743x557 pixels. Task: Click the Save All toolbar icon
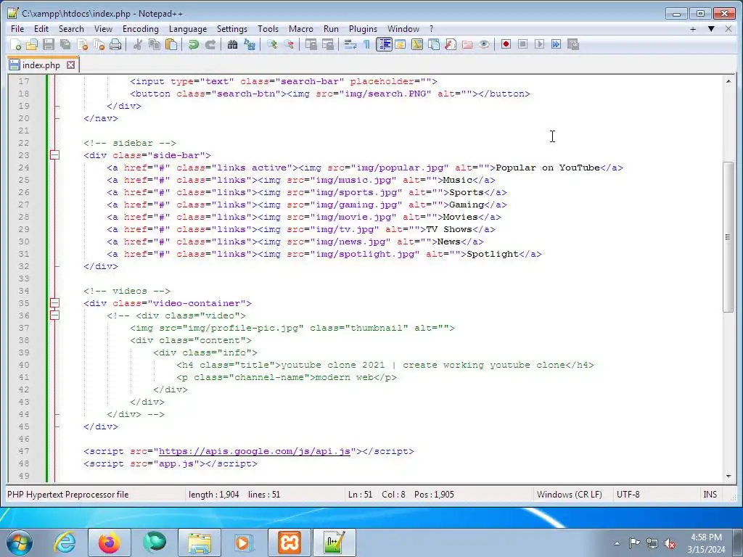65,44
